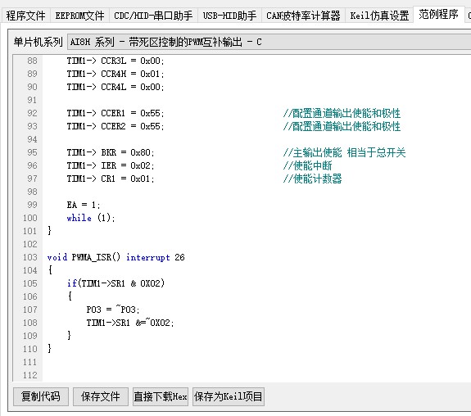Click code line TIM1-> CCR3L = 0x00
The image size is (471, 416).
(115, 61)
